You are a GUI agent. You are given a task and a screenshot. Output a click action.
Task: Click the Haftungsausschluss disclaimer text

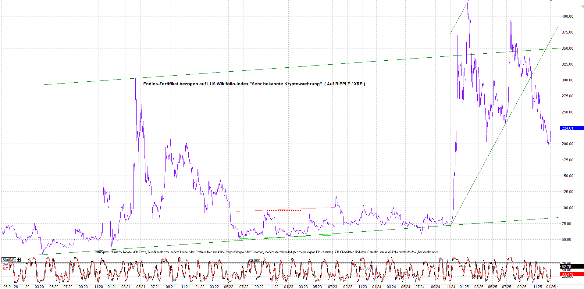[x=213, y=252]
